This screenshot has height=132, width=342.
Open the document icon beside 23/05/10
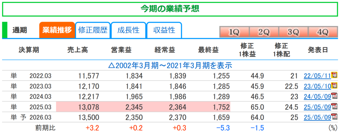pos(334,86)
